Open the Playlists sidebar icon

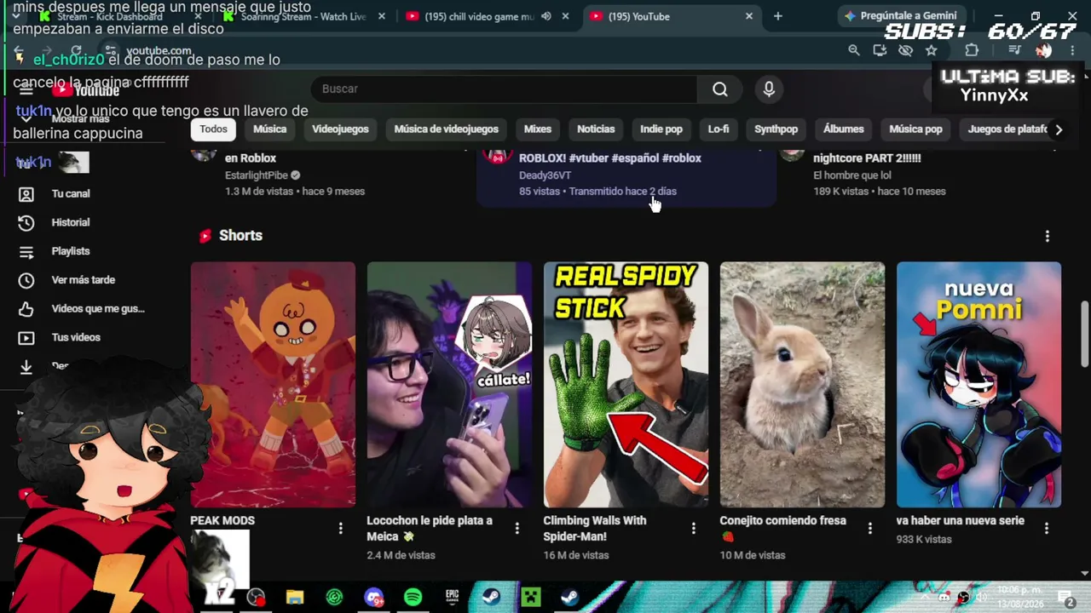(26, 252)
